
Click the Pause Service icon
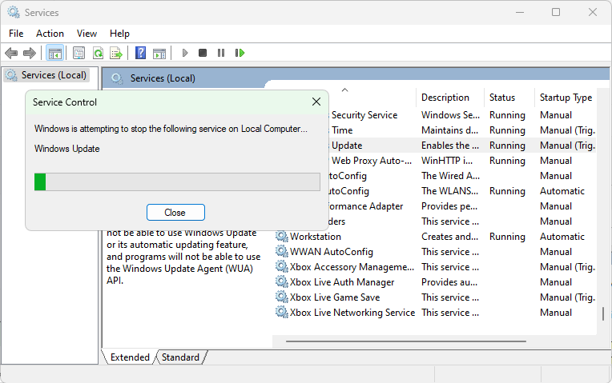click(221, 53)
